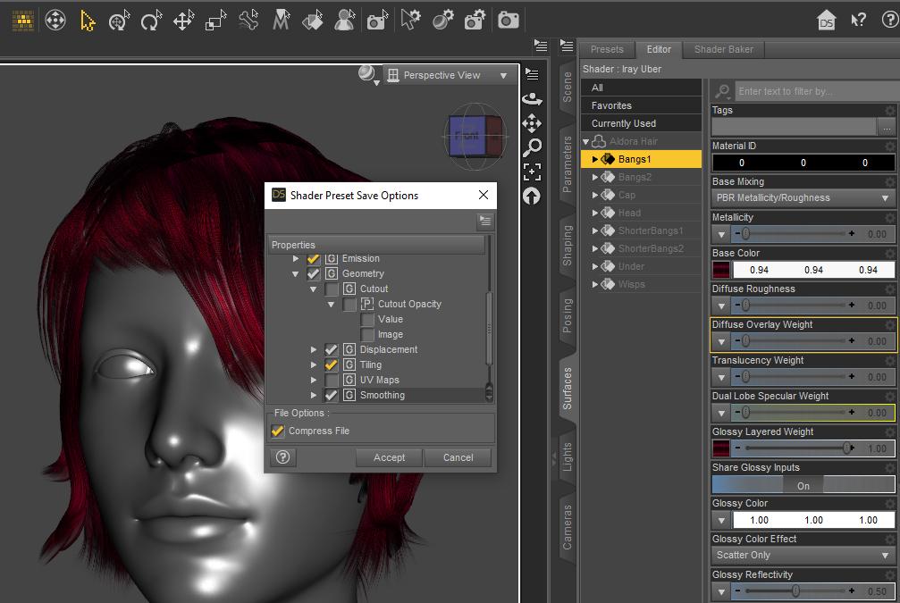Click the Glossy Layered Weight color swatch
This screenshot has width=900, height=603.
(x=720, y=448)
